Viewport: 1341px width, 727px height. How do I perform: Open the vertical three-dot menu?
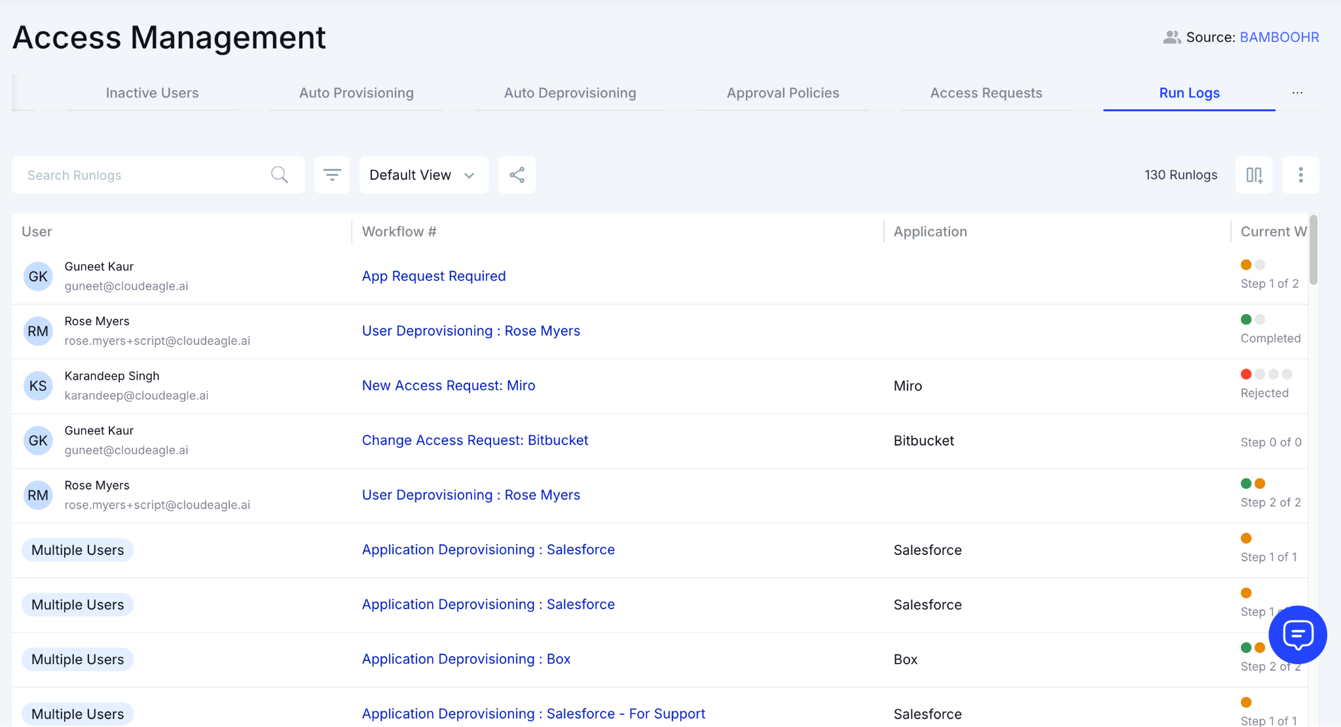(1300, 175)
